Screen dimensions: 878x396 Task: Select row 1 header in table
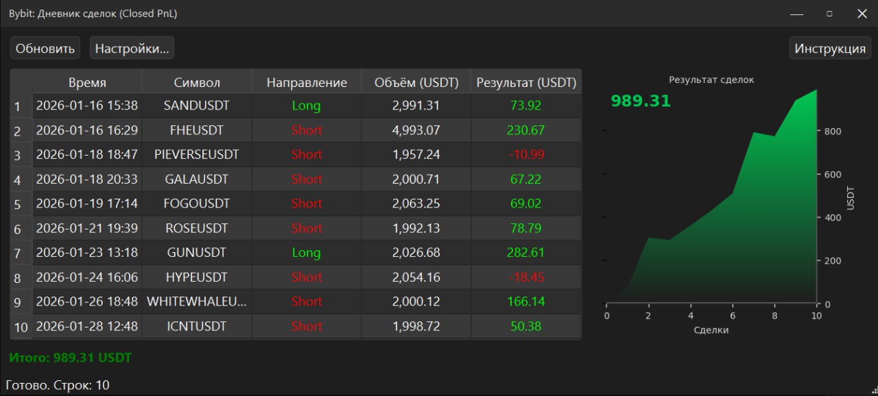click(19, 107)
